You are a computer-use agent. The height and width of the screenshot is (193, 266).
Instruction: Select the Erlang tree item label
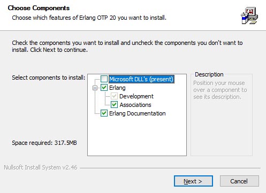point(117,88)
